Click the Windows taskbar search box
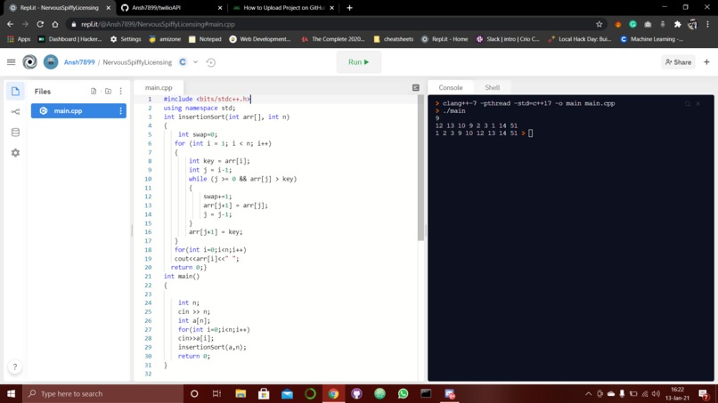Image resolution: width=718 pixels, height=403 pixels. pyautogui.click(x=103, y=393)
